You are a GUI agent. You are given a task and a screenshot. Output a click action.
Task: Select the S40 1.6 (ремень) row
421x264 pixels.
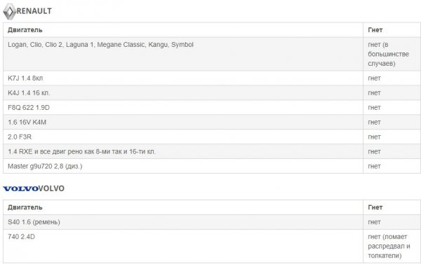click(212, 222)
